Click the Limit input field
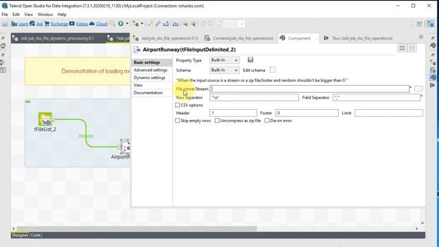This screenshot has height=247, width=439. [x=389, y=113]
